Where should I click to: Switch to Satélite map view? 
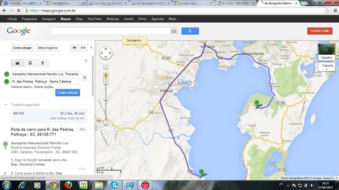click(x=327, y=52)
